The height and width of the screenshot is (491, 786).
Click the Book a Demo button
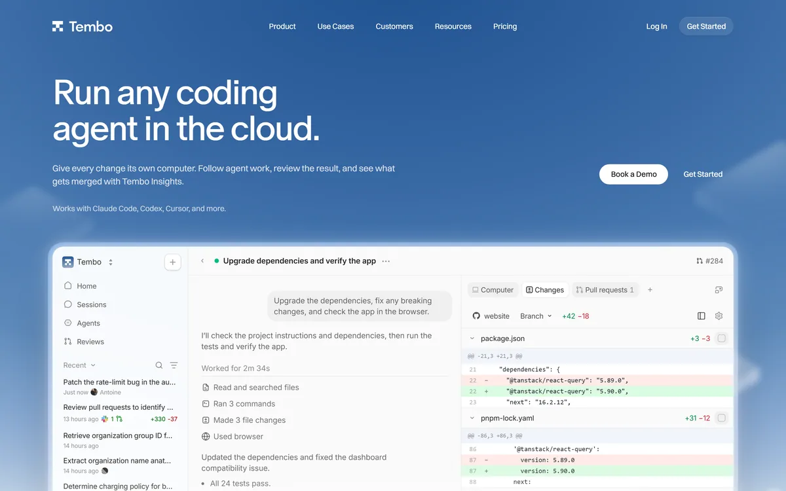tap(633, 174)
